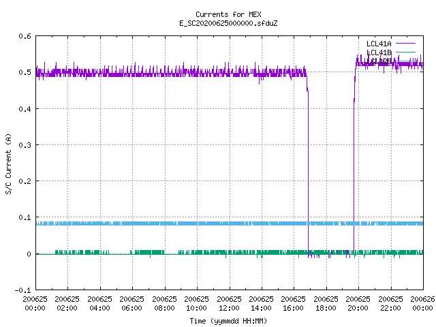Click the blue LCL42B trace near 0.08 A
The height and width of the screenshot is (327, 436).
click(230, 223)
